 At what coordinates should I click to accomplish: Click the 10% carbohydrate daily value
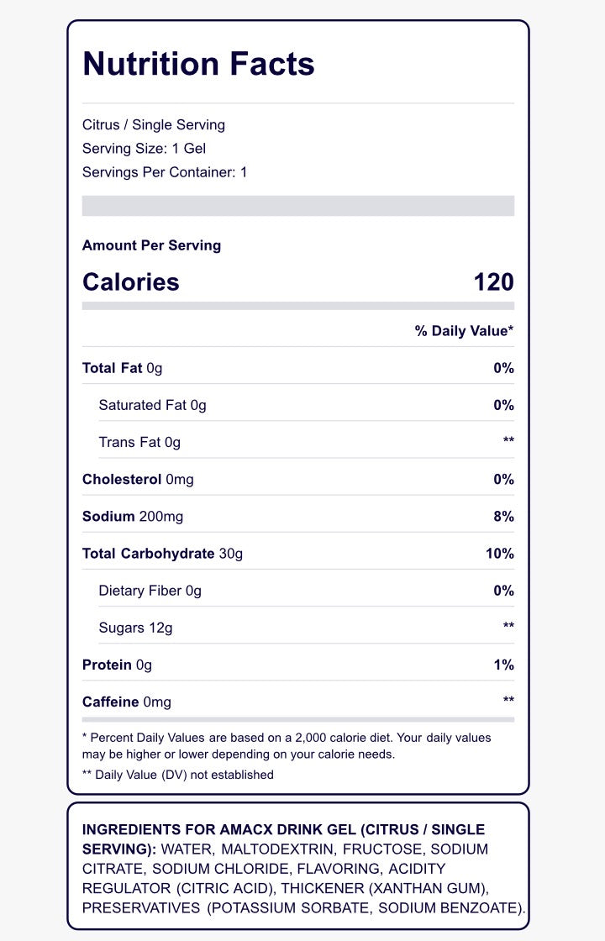[501, 554]
